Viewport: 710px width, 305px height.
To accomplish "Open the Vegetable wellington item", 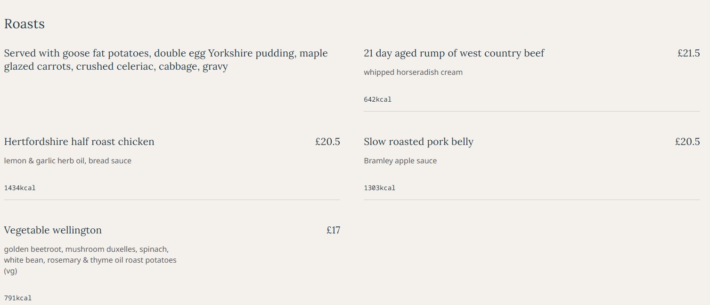I will coord(53,230).
